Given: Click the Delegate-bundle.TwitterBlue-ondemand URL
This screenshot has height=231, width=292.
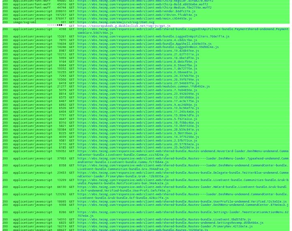Looking at the screenshot, I should click(183, 174).
